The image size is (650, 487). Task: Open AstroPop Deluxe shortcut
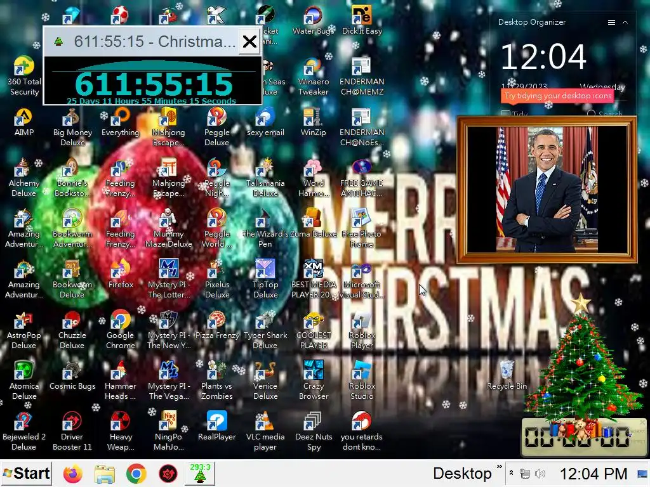point(23,330)
